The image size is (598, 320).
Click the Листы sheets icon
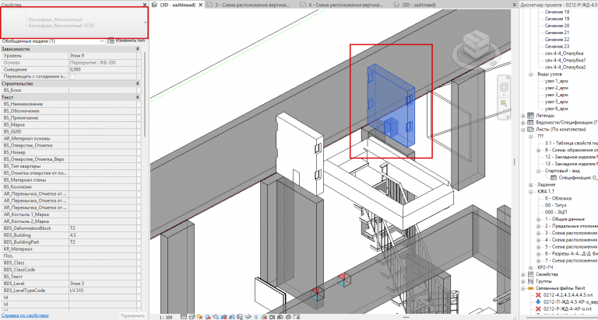click(x=530, y=130)
